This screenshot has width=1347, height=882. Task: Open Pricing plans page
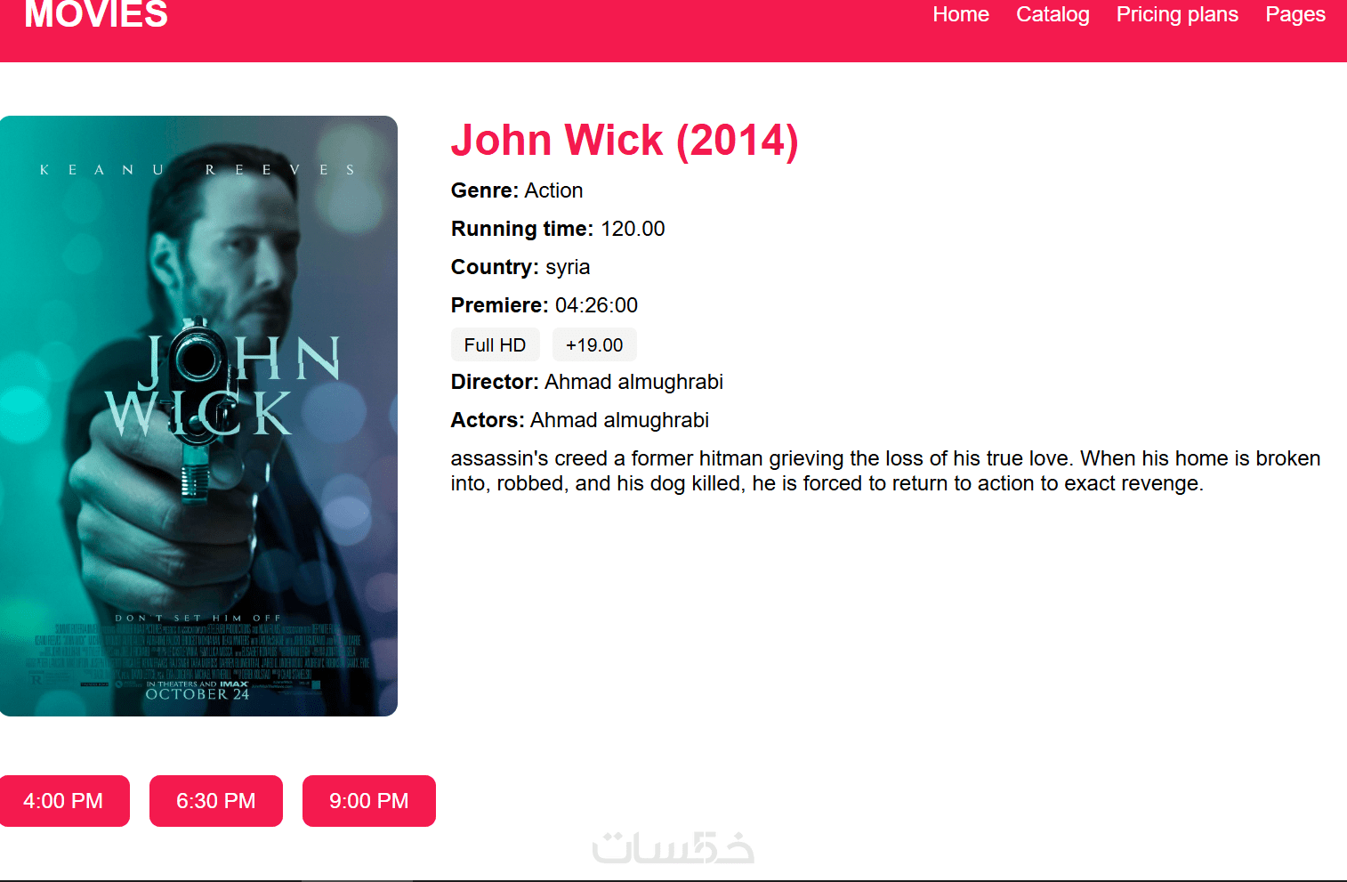[x=1177, y=14]
